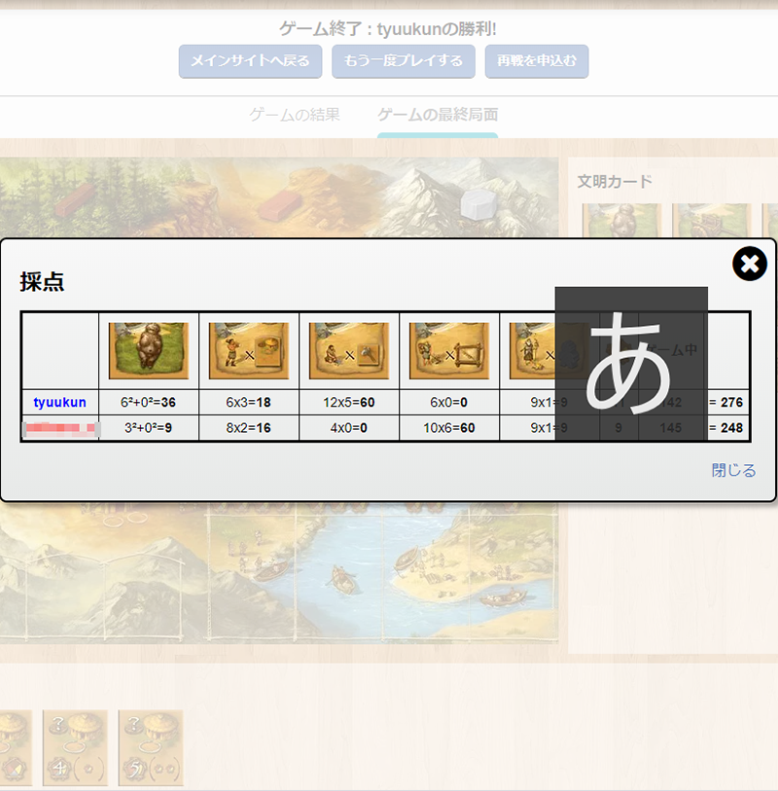
Task: Click the farmer times field scoring icon
Action: click(x=249, y=350)
